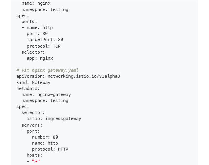
Task: Click 'port: 80' in the service spec
Action: 37,34
